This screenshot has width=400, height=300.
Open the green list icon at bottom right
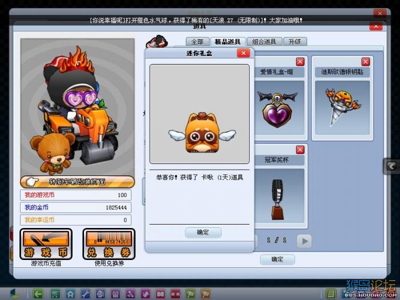[331, 294]
